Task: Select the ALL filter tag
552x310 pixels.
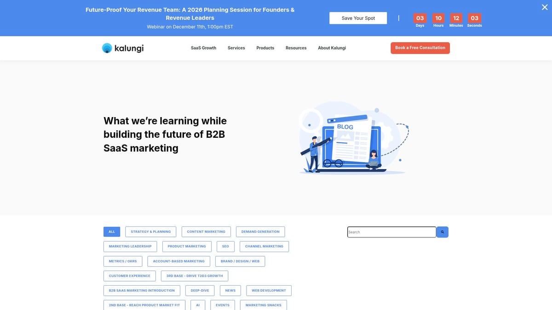Action: coord(112,231)
